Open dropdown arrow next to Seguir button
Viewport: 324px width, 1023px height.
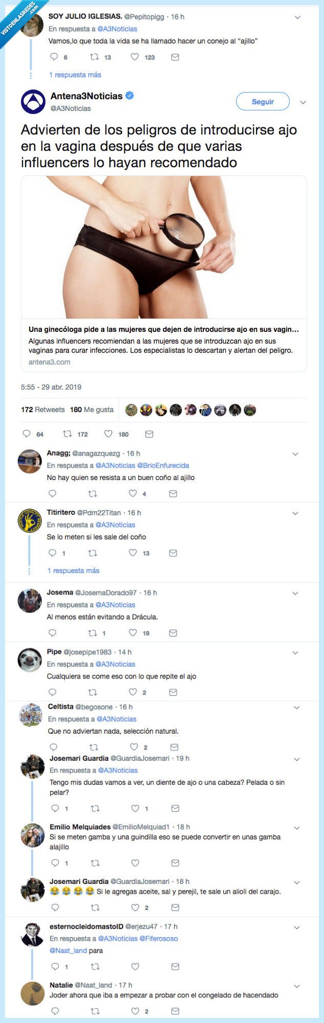pos(303,102)
